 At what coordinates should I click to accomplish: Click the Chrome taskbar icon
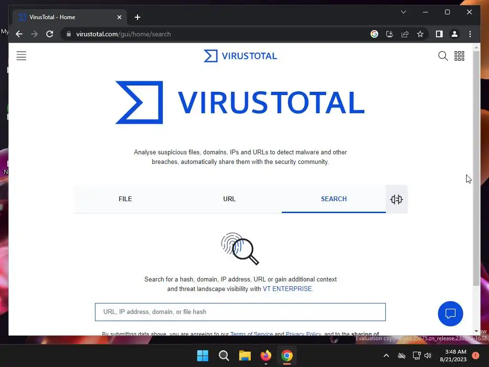[x=287, y=356]
